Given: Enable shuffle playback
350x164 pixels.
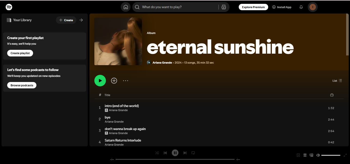Looking at the screenshot, I should pyautogui.click(x=157, y=153).
